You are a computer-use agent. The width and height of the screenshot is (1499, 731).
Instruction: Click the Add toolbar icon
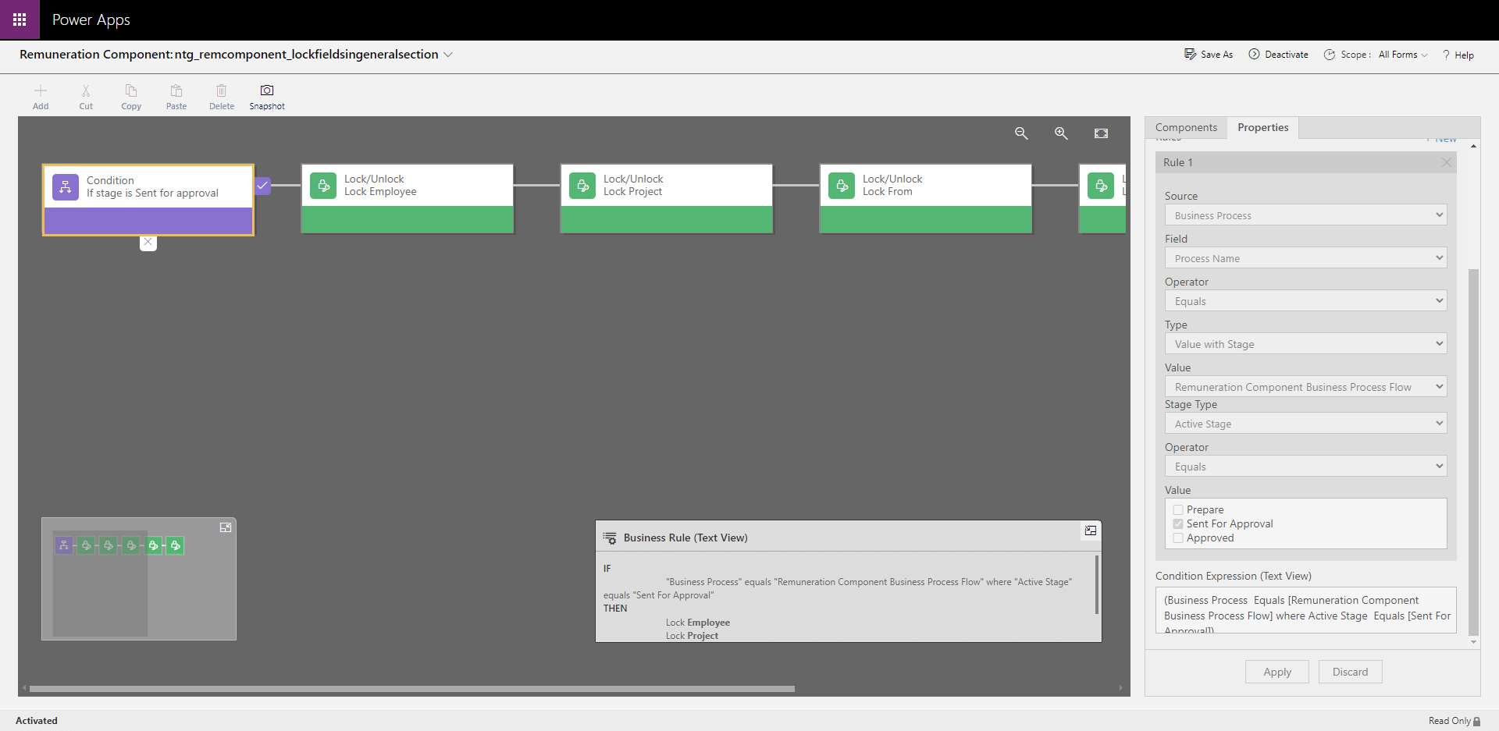[41, 90]
